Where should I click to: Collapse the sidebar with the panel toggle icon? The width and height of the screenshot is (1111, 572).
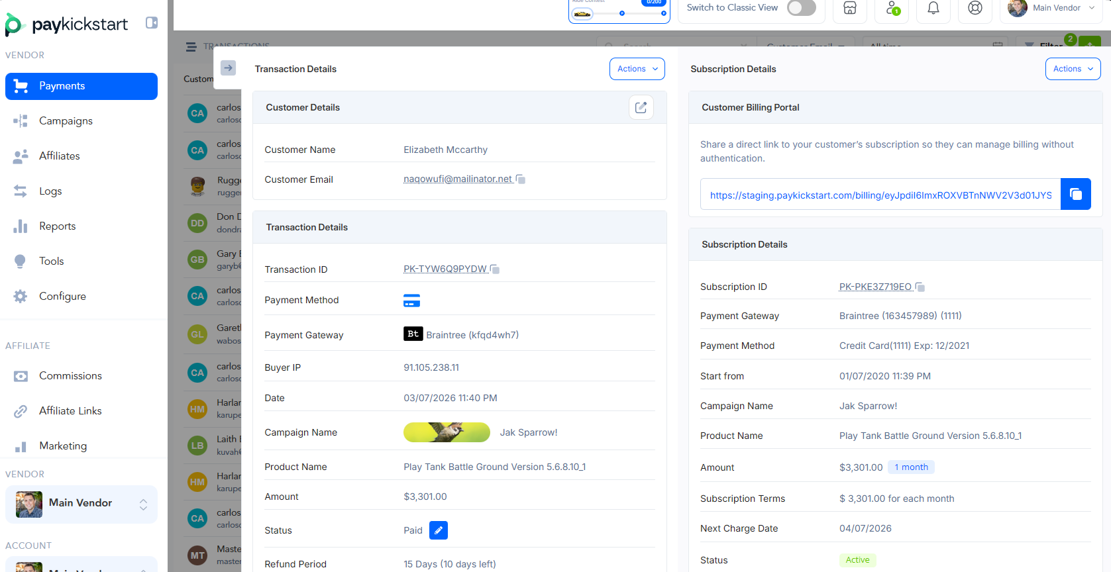(152, 23)
